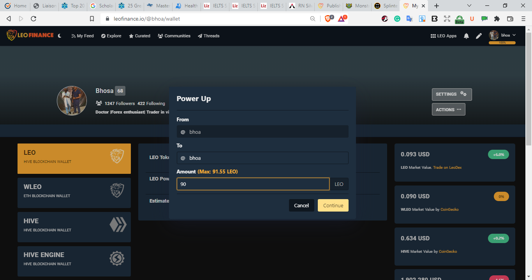
Task: Open Brave Shields icon
Action: pos(328,18)
